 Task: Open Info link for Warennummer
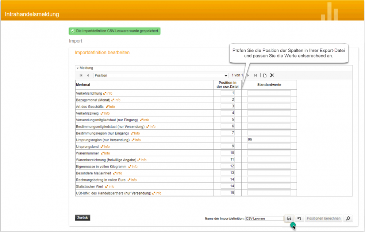click(x=105, y=153)
